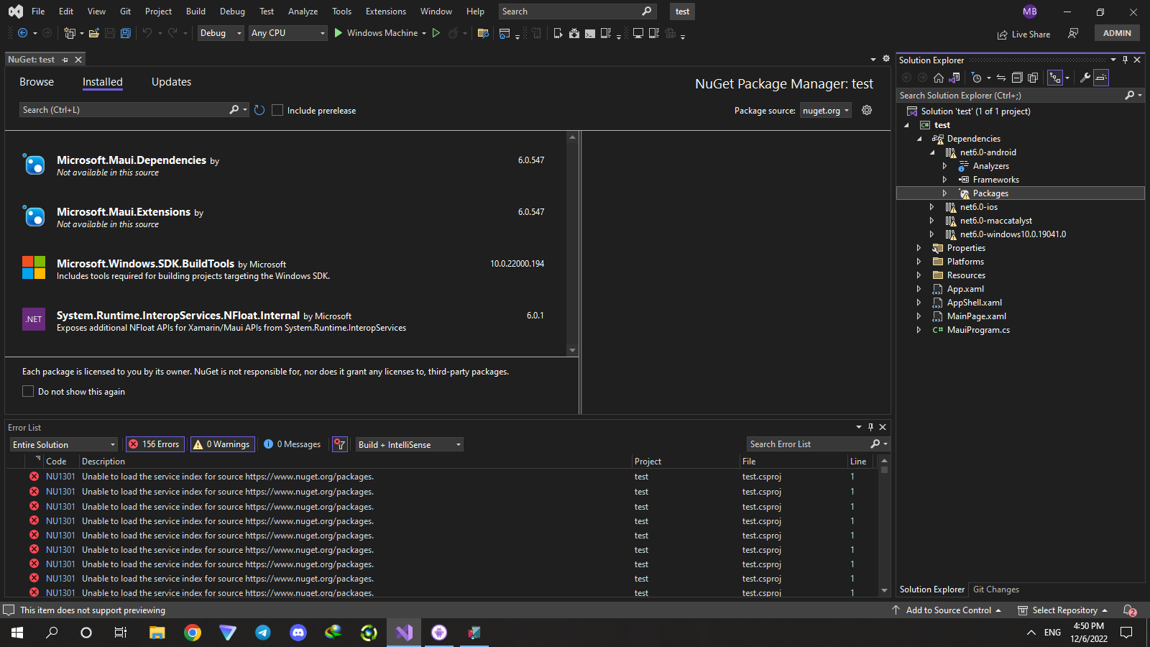Image resolution: width=1150 pixels, height=647 pixels.
Task: Save all files toolbar icon
Action: [126, 33]
